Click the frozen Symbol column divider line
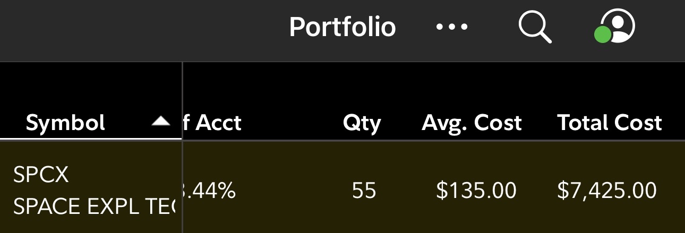The width and height of the screenshot is (685, 233). (182, 148)
